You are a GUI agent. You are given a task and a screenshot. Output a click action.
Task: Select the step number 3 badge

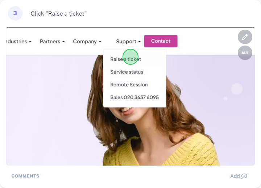click(x=15, y=13)
